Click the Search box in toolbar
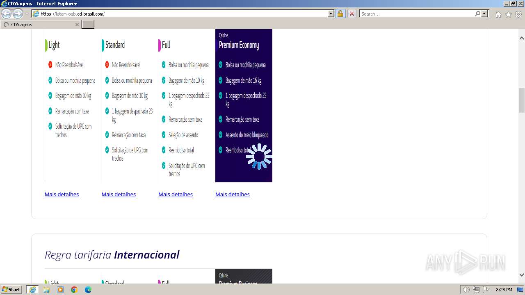 pos(417,14)
